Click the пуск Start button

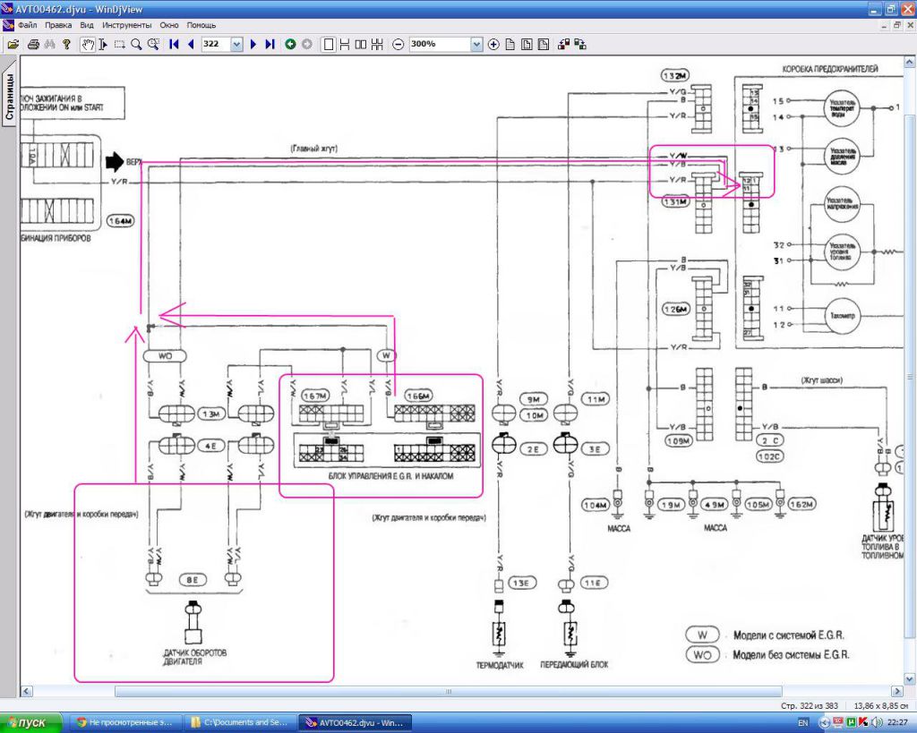click(32, 721)
